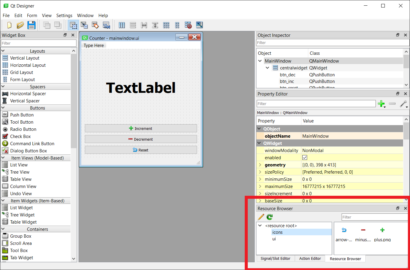Toggle the enabled property checkbox
410x270 pixels.
[305, 157]
